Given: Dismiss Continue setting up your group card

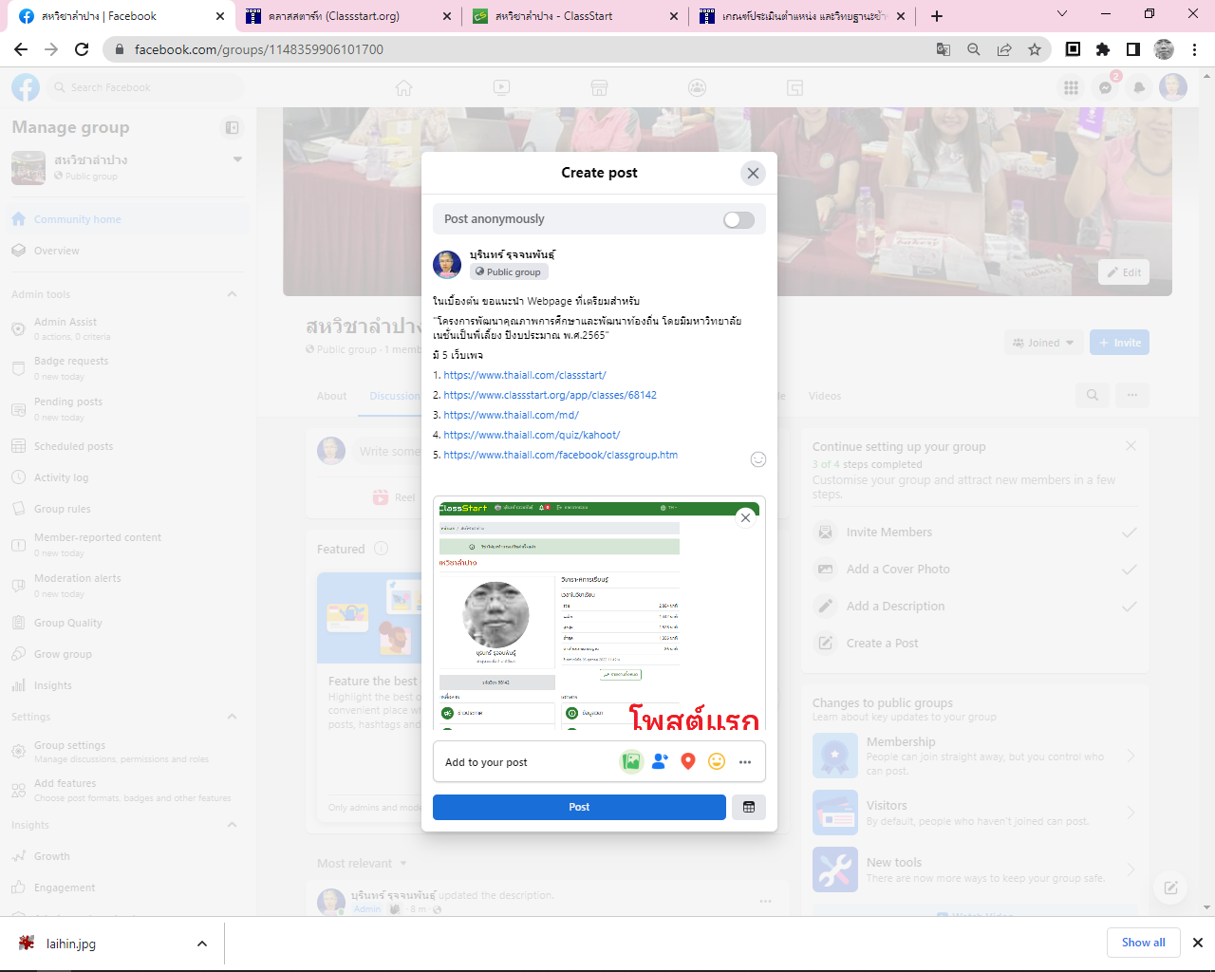Looking at the screenshot, I should point(1131,446).
